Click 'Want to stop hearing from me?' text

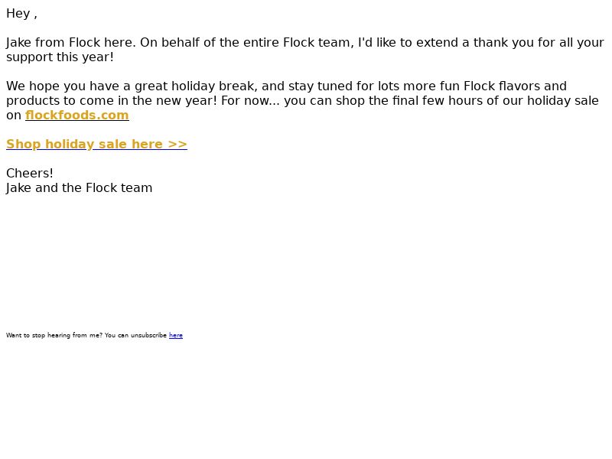tap(54, 335)
